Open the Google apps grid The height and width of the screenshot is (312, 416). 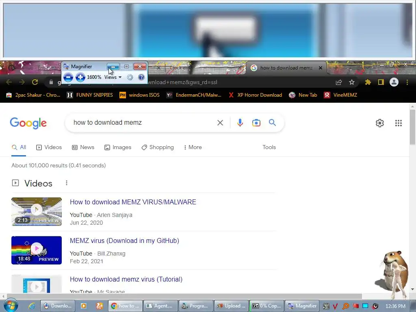(x=399, y=123)
